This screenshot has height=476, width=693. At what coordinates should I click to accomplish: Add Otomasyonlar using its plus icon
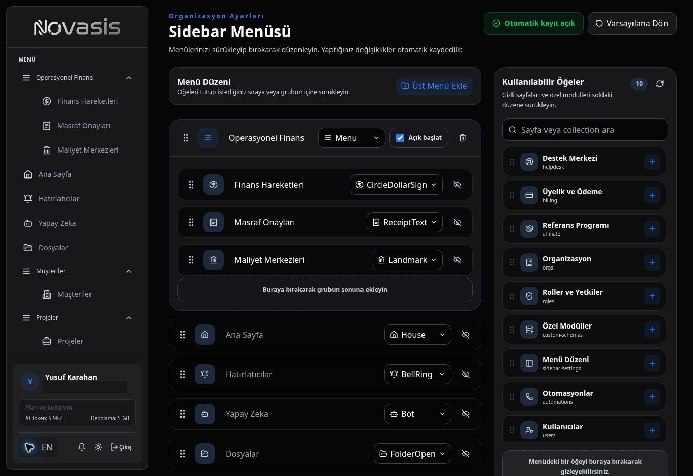tap(652, 397)
